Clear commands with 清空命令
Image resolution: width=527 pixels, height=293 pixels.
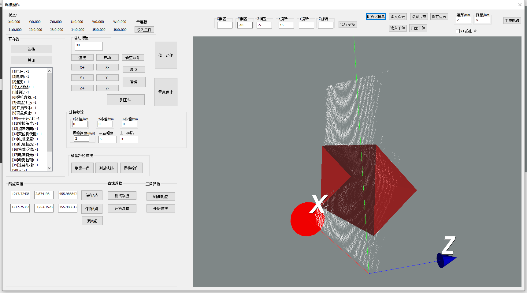[133, 58]
